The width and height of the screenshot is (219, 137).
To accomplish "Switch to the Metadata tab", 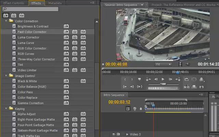I will click(x=55, y=3).
